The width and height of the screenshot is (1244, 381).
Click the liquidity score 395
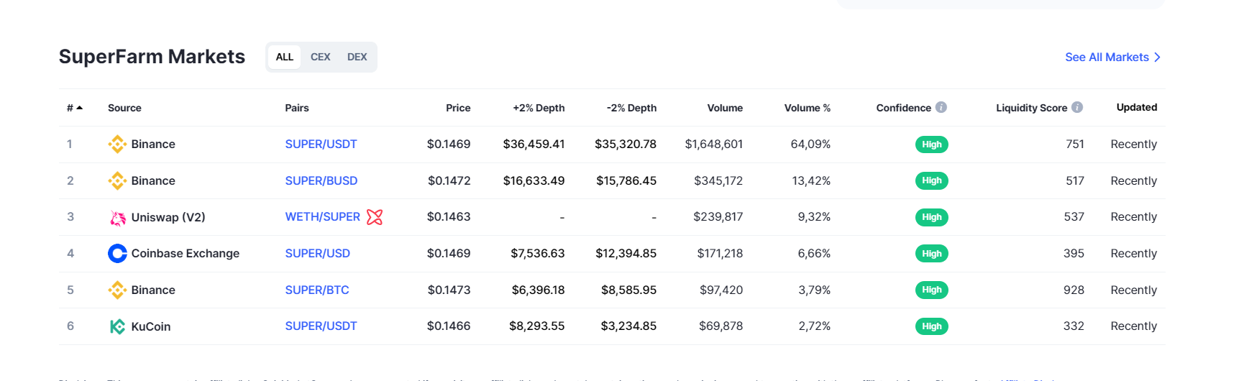1074,254
